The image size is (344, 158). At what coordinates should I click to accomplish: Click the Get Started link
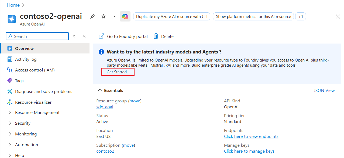(x=117, y=72)
